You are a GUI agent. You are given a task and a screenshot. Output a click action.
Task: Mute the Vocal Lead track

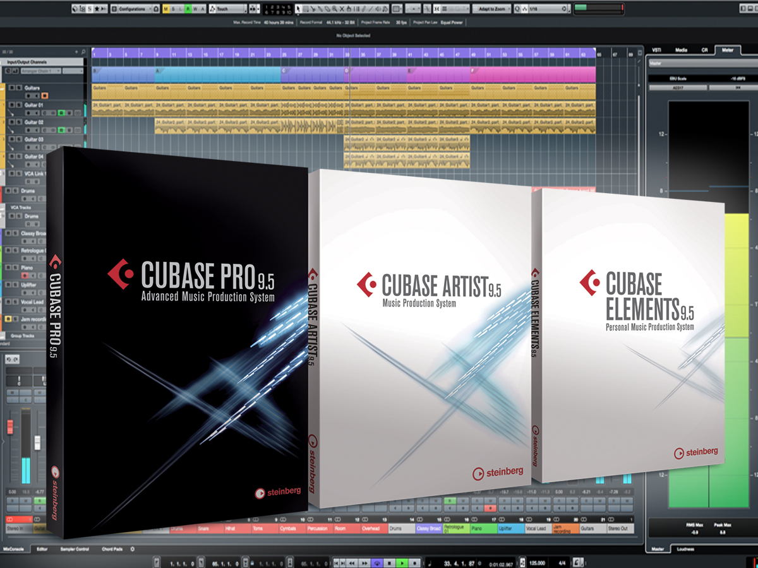pyautogui.click(x=8, y=302)
